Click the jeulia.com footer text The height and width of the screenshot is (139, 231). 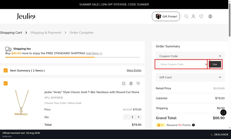pos(7,136)
